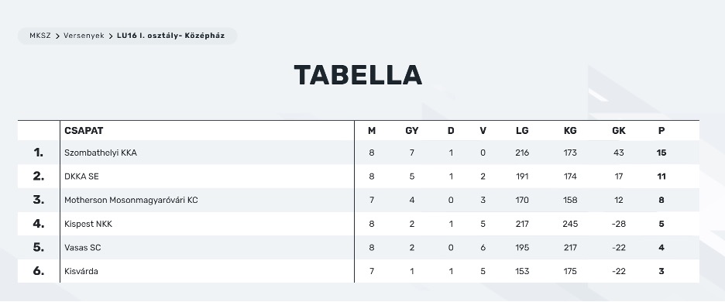Click the GK column header
Viewport: 725px width, 302px height.
coord(619,130)
